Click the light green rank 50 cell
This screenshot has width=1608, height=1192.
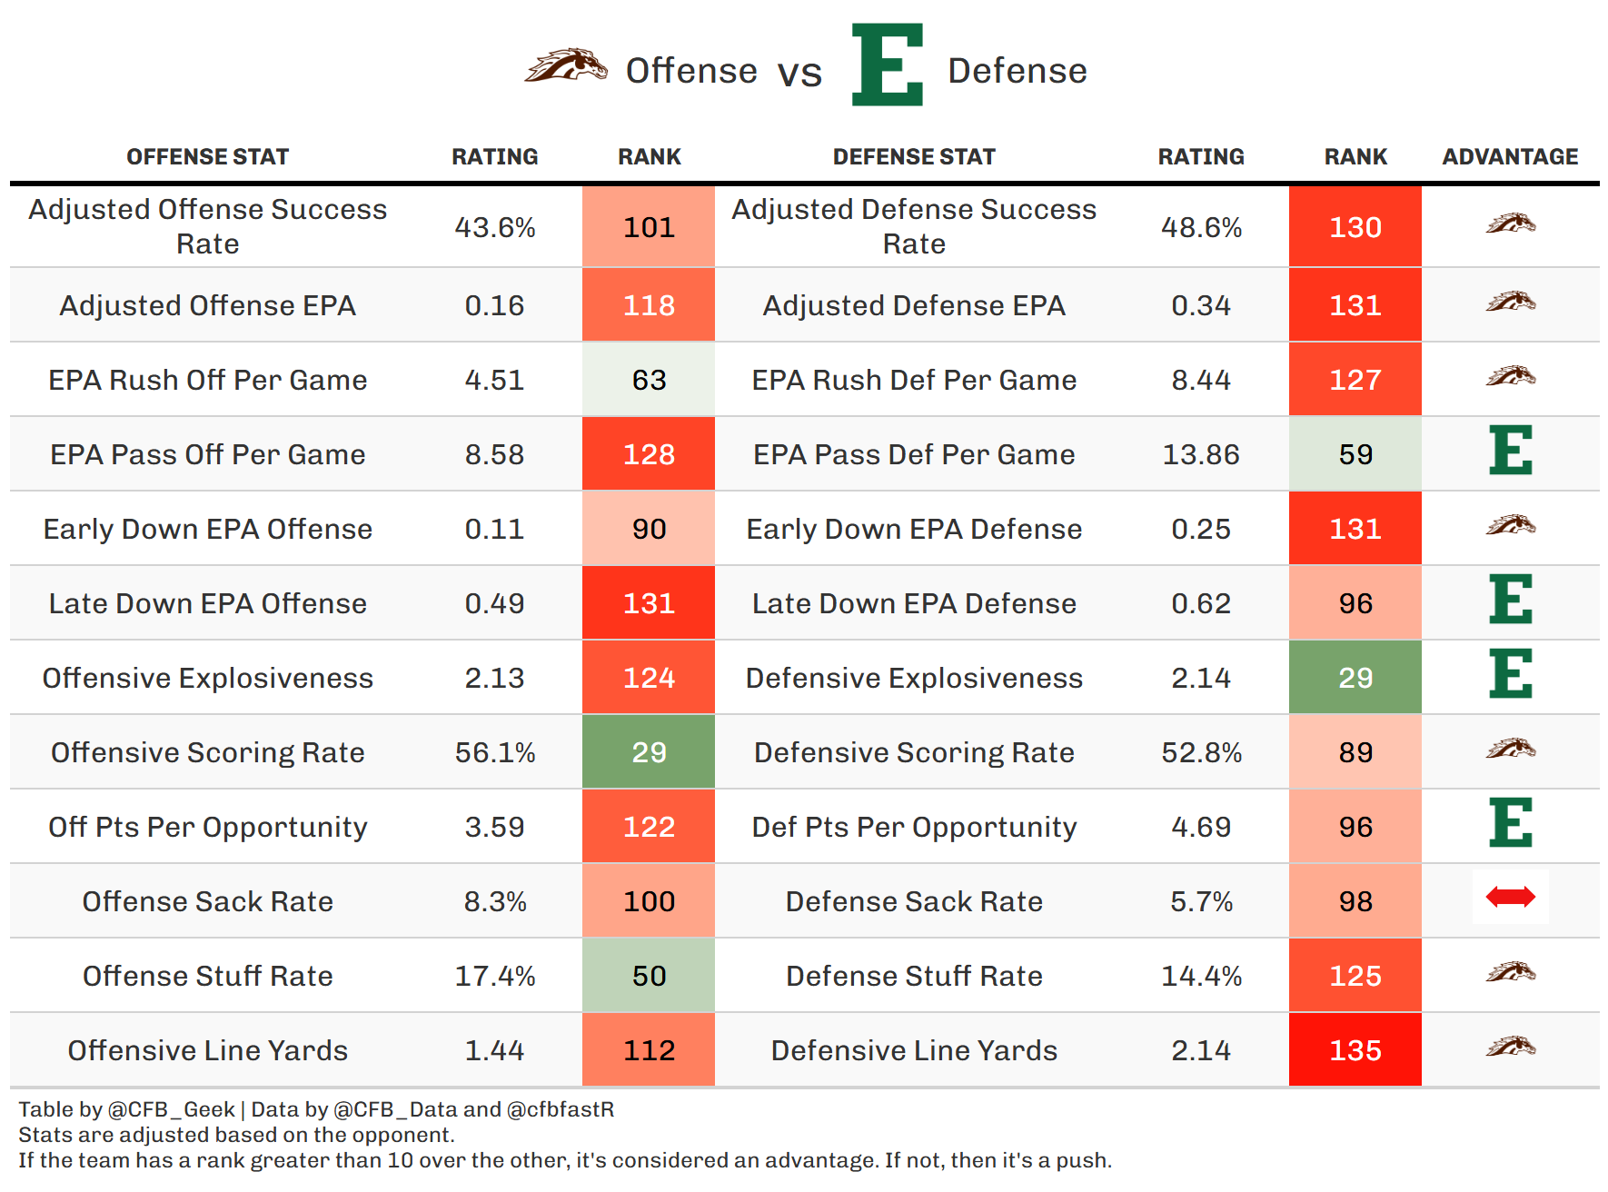point(649,976)
